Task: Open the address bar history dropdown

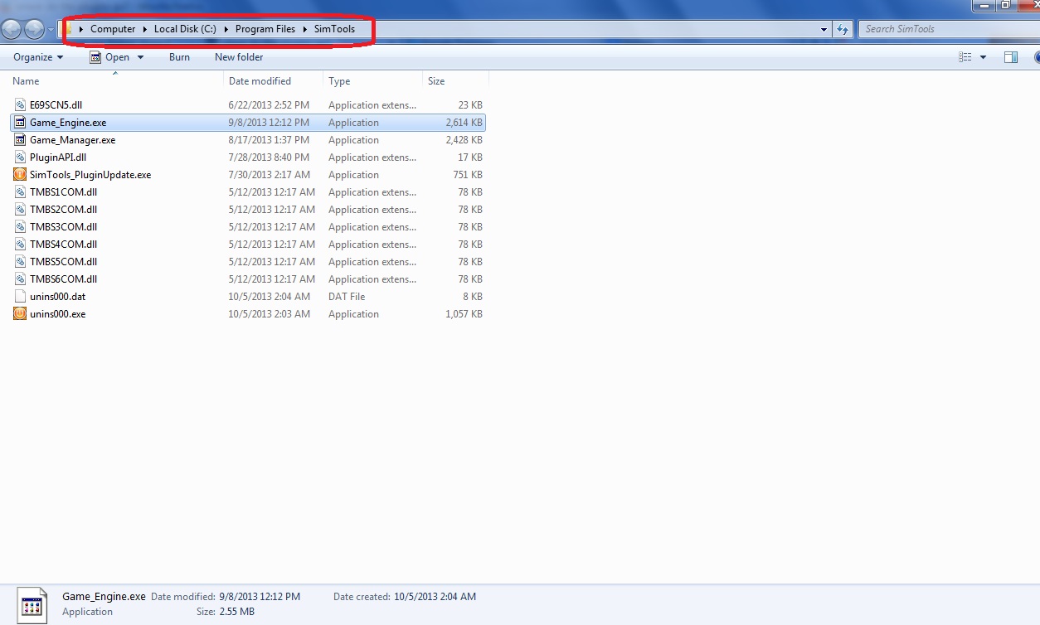Action: coord(824,29)
